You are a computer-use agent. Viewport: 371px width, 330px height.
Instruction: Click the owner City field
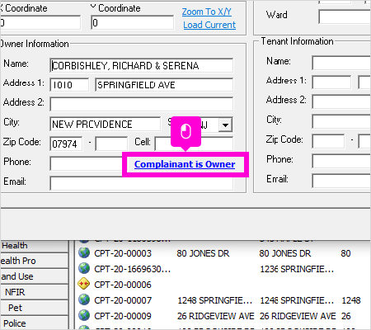106,124
